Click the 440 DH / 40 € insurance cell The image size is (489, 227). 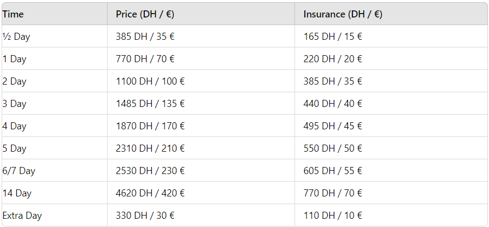333,104
